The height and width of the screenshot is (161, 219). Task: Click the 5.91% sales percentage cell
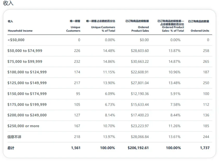point(176,94)
